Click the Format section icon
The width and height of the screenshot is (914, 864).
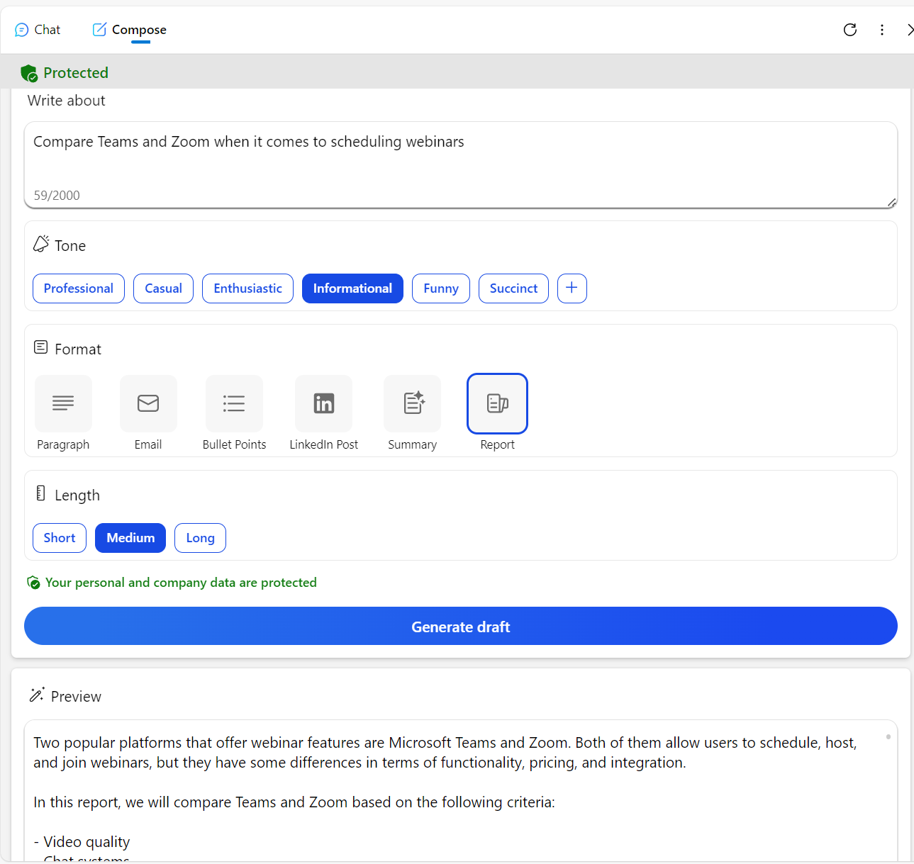[x=41, y=347]
